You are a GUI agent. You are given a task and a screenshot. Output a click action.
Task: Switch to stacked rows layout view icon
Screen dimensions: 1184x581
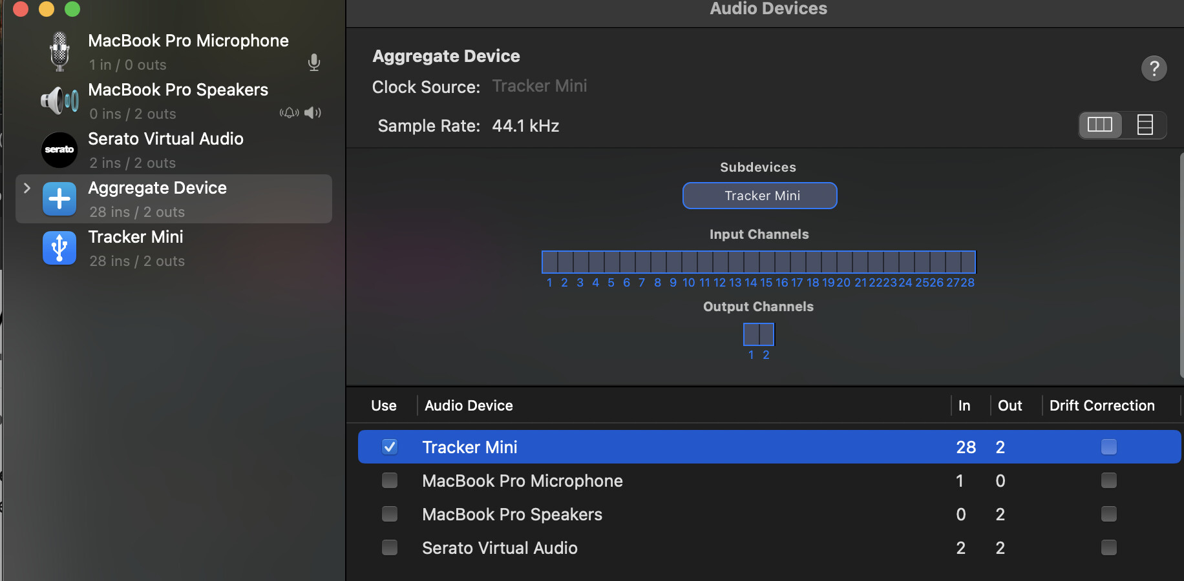(1145, 125)
